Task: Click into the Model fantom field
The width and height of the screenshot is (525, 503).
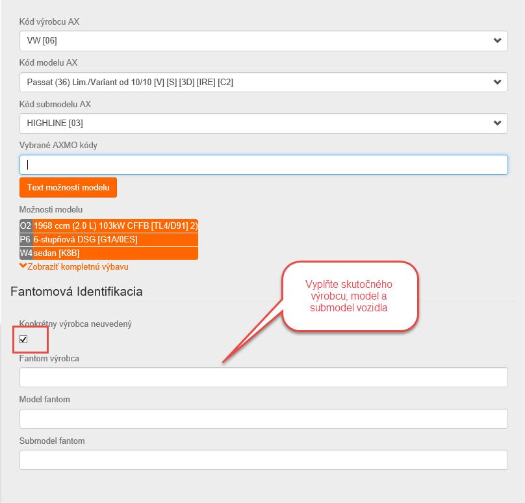Action: [x=264, y=419]
